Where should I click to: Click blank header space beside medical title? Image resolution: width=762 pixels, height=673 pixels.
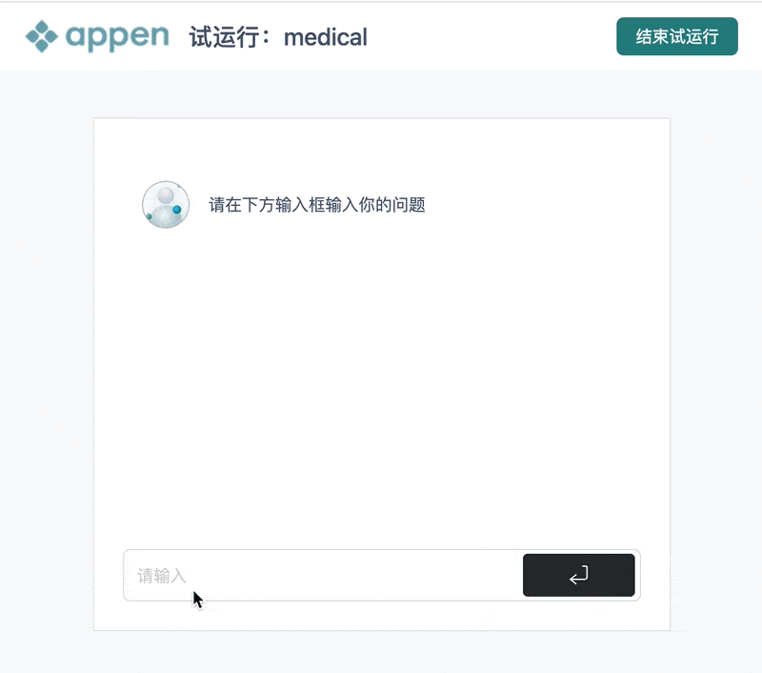491,37
